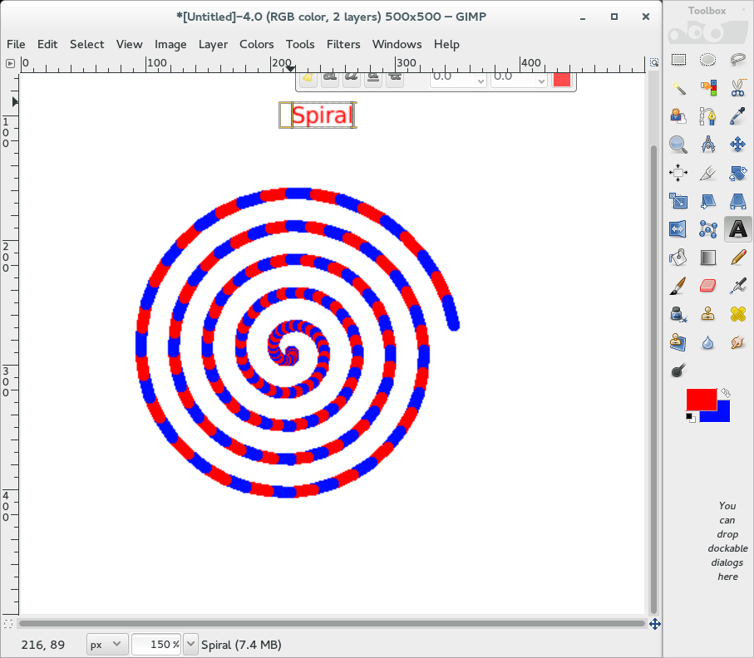Screen dimensions: 754x658
Task: Click the 150% zoom input field
Action: [x=156, y=645]
